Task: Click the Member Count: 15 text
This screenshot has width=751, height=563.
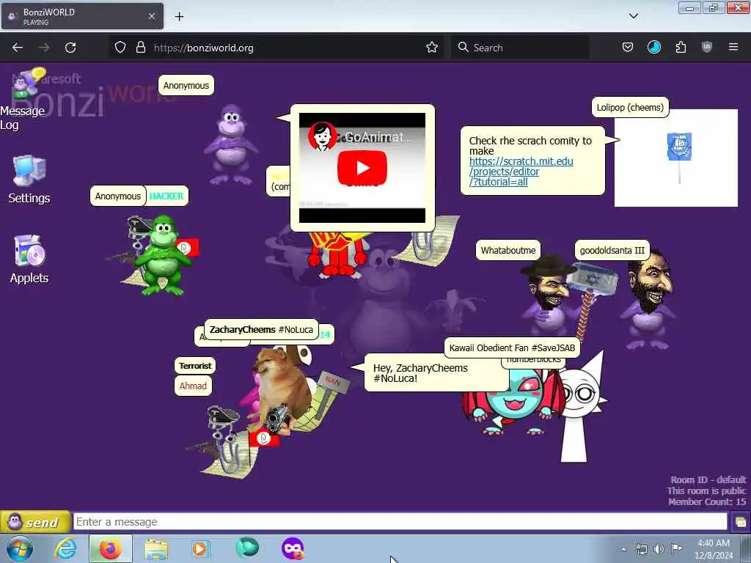Action: tap(707, 501)
